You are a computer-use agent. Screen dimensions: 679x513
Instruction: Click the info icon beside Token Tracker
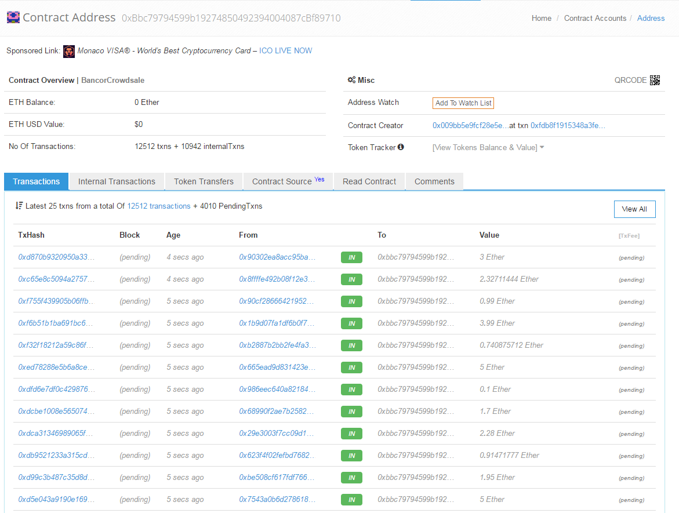click(401, 147)
